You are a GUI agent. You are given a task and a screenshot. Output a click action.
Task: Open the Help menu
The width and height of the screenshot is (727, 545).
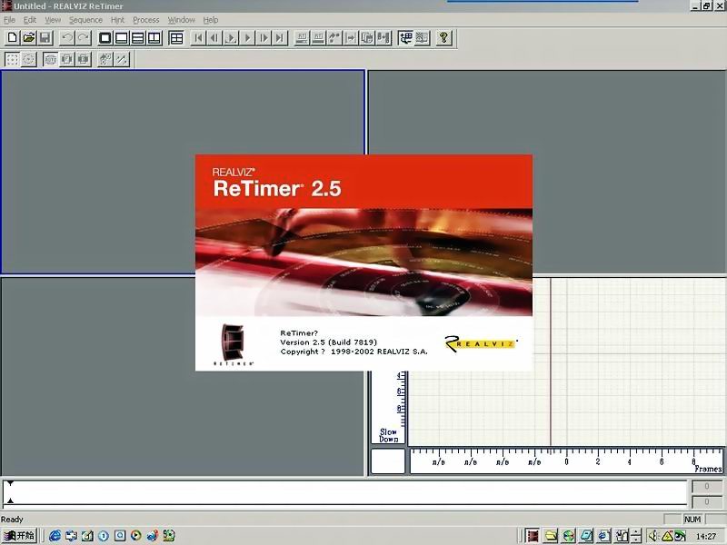(211, 20)
